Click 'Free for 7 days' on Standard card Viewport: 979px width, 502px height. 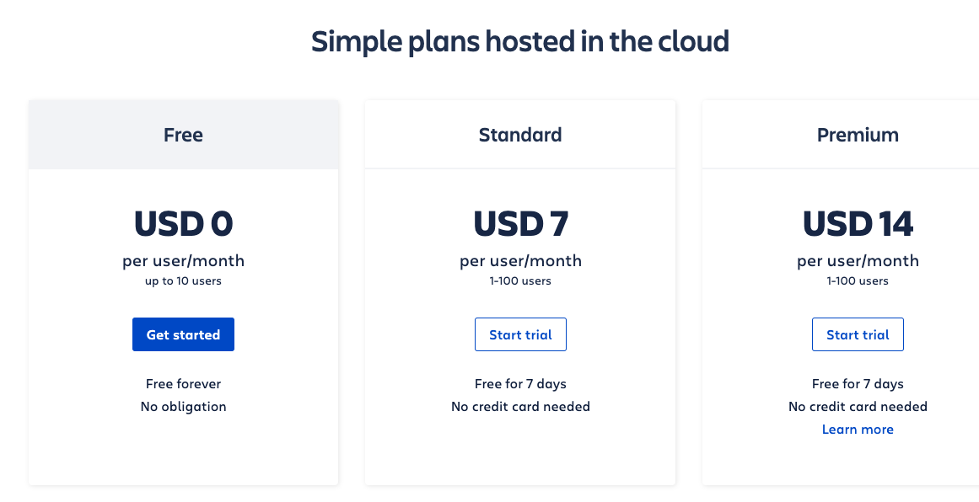520,383
